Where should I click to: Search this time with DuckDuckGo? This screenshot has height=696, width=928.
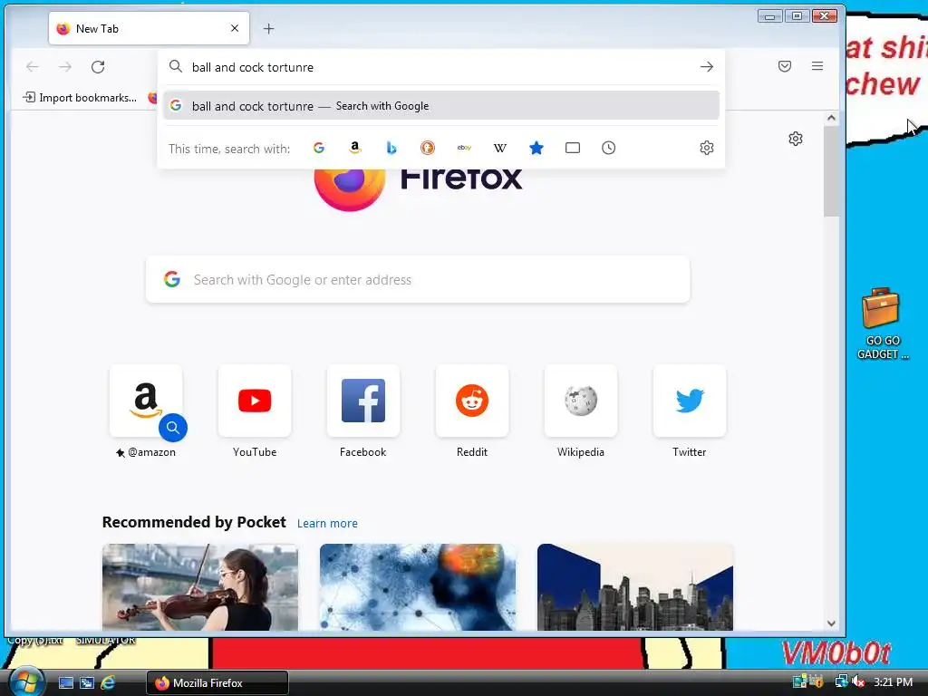428,148
